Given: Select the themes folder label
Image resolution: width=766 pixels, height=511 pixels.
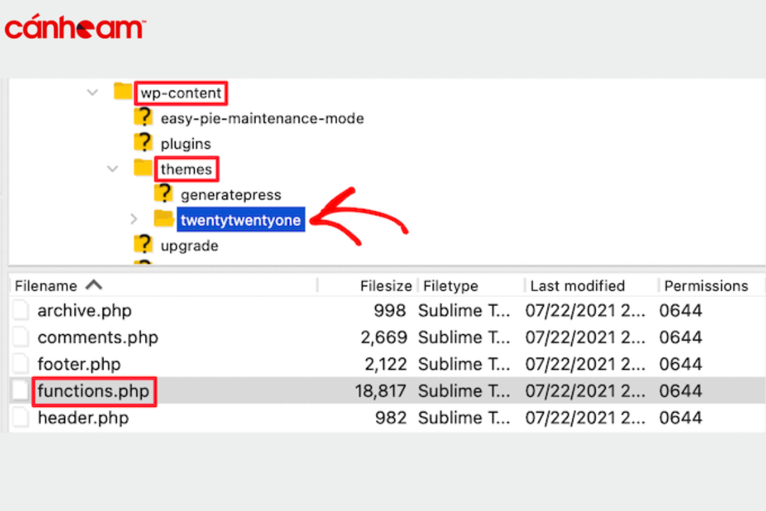Looking at the screenshot, I should (x=186, y=169).
